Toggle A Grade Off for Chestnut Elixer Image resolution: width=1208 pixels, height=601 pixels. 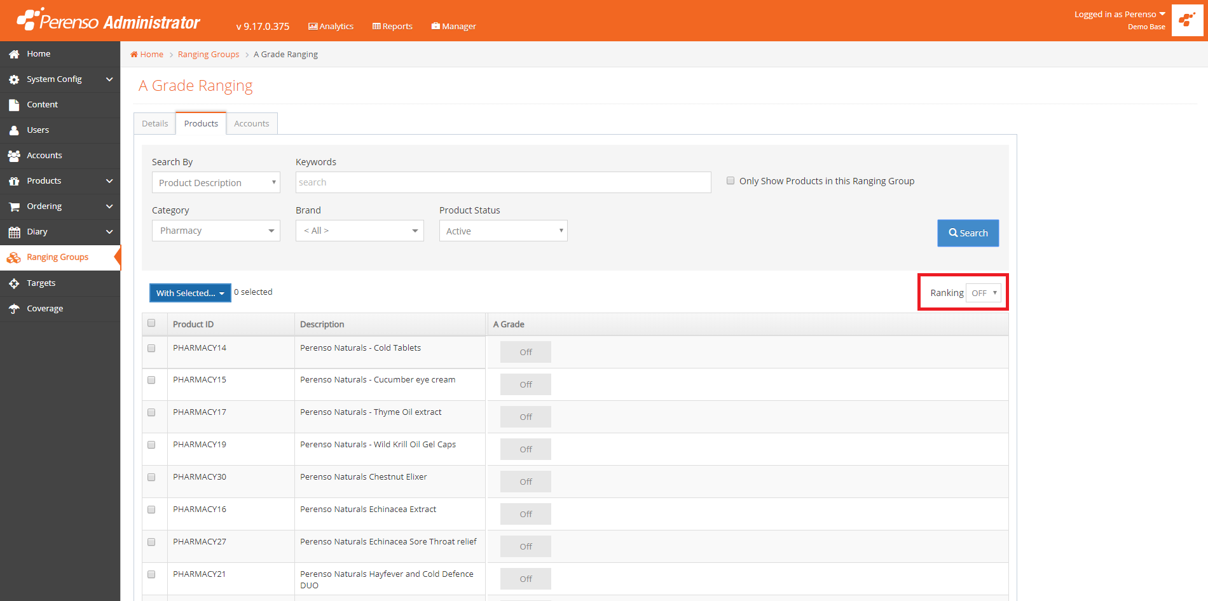[x=526, y=482]
